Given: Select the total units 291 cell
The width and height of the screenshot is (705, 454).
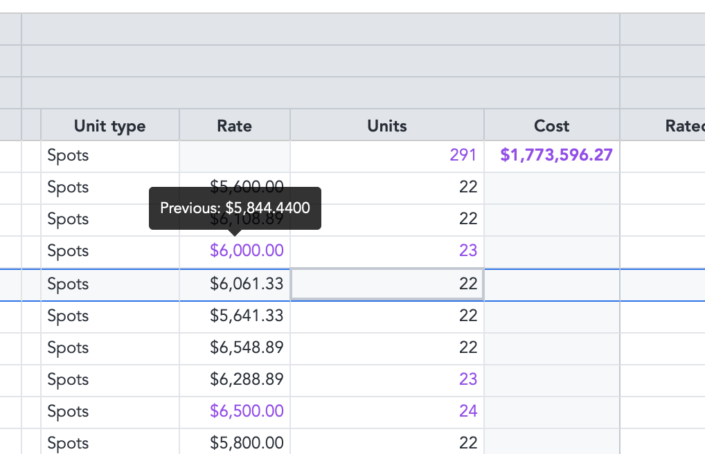Looking at the screenshot, I should pyautogui.click(x=387, y=156).
